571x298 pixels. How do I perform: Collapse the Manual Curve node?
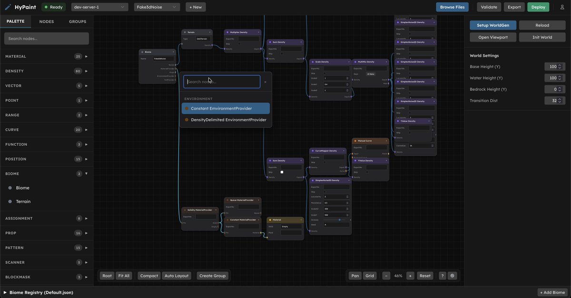click(x=386, y=141)
